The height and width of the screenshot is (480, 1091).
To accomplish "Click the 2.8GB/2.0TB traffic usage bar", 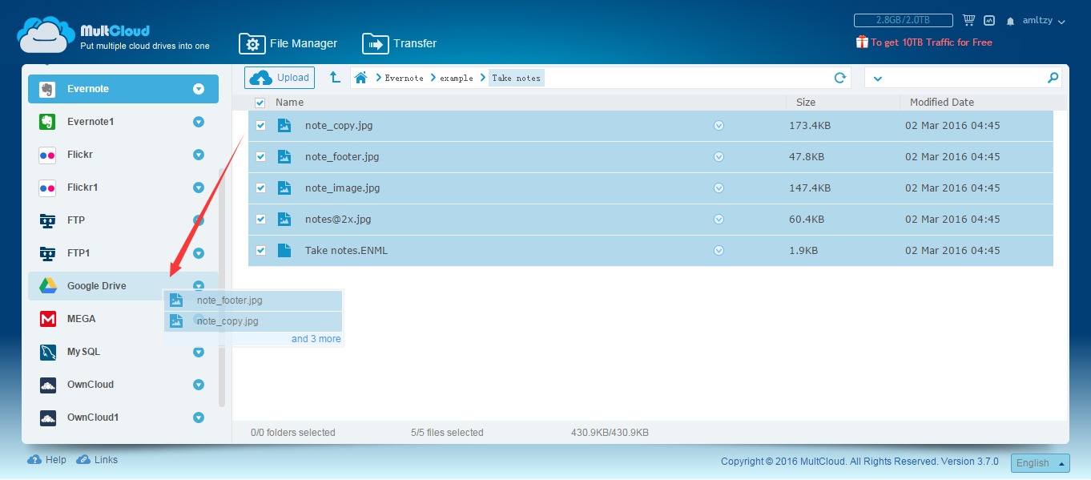I will pyautogui.click(x=904, y=20).
